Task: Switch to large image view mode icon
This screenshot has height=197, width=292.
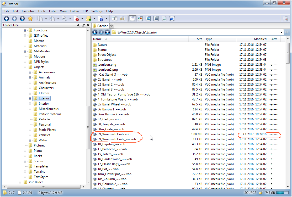Action: 148,19
